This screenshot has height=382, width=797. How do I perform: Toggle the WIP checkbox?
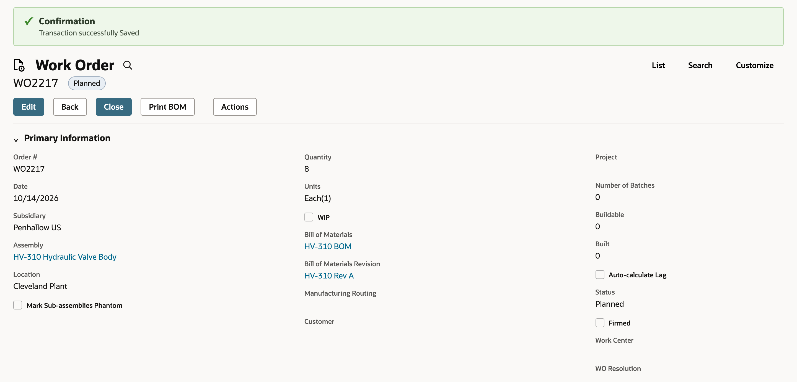coord(309,217)
